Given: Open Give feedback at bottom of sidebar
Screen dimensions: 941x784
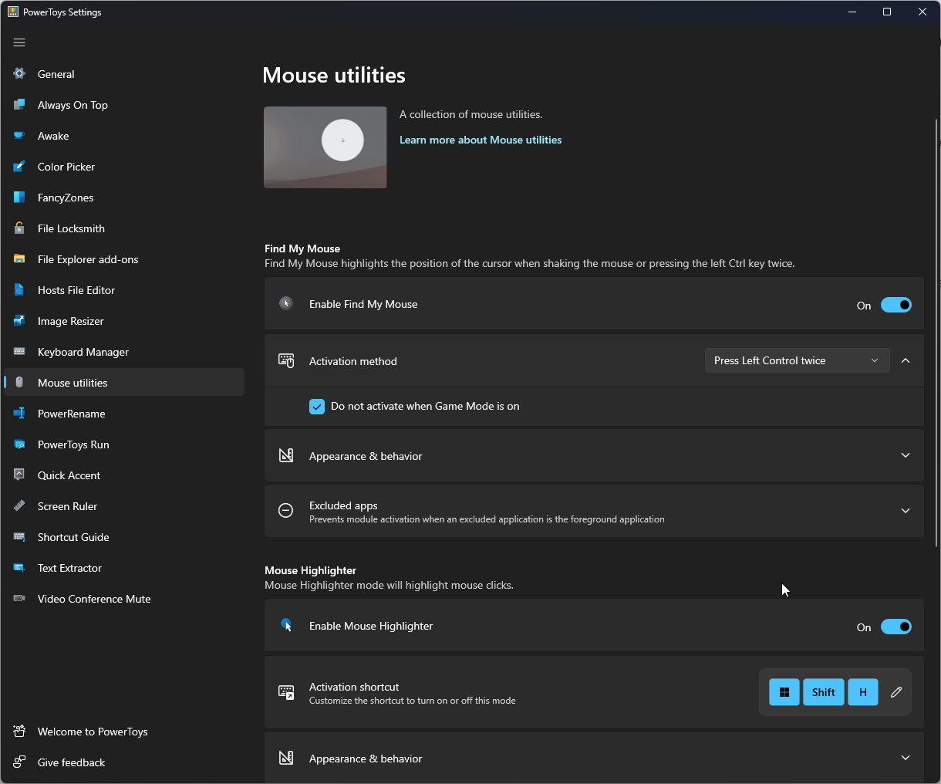Looking at the screenshot, I should 71,762.
